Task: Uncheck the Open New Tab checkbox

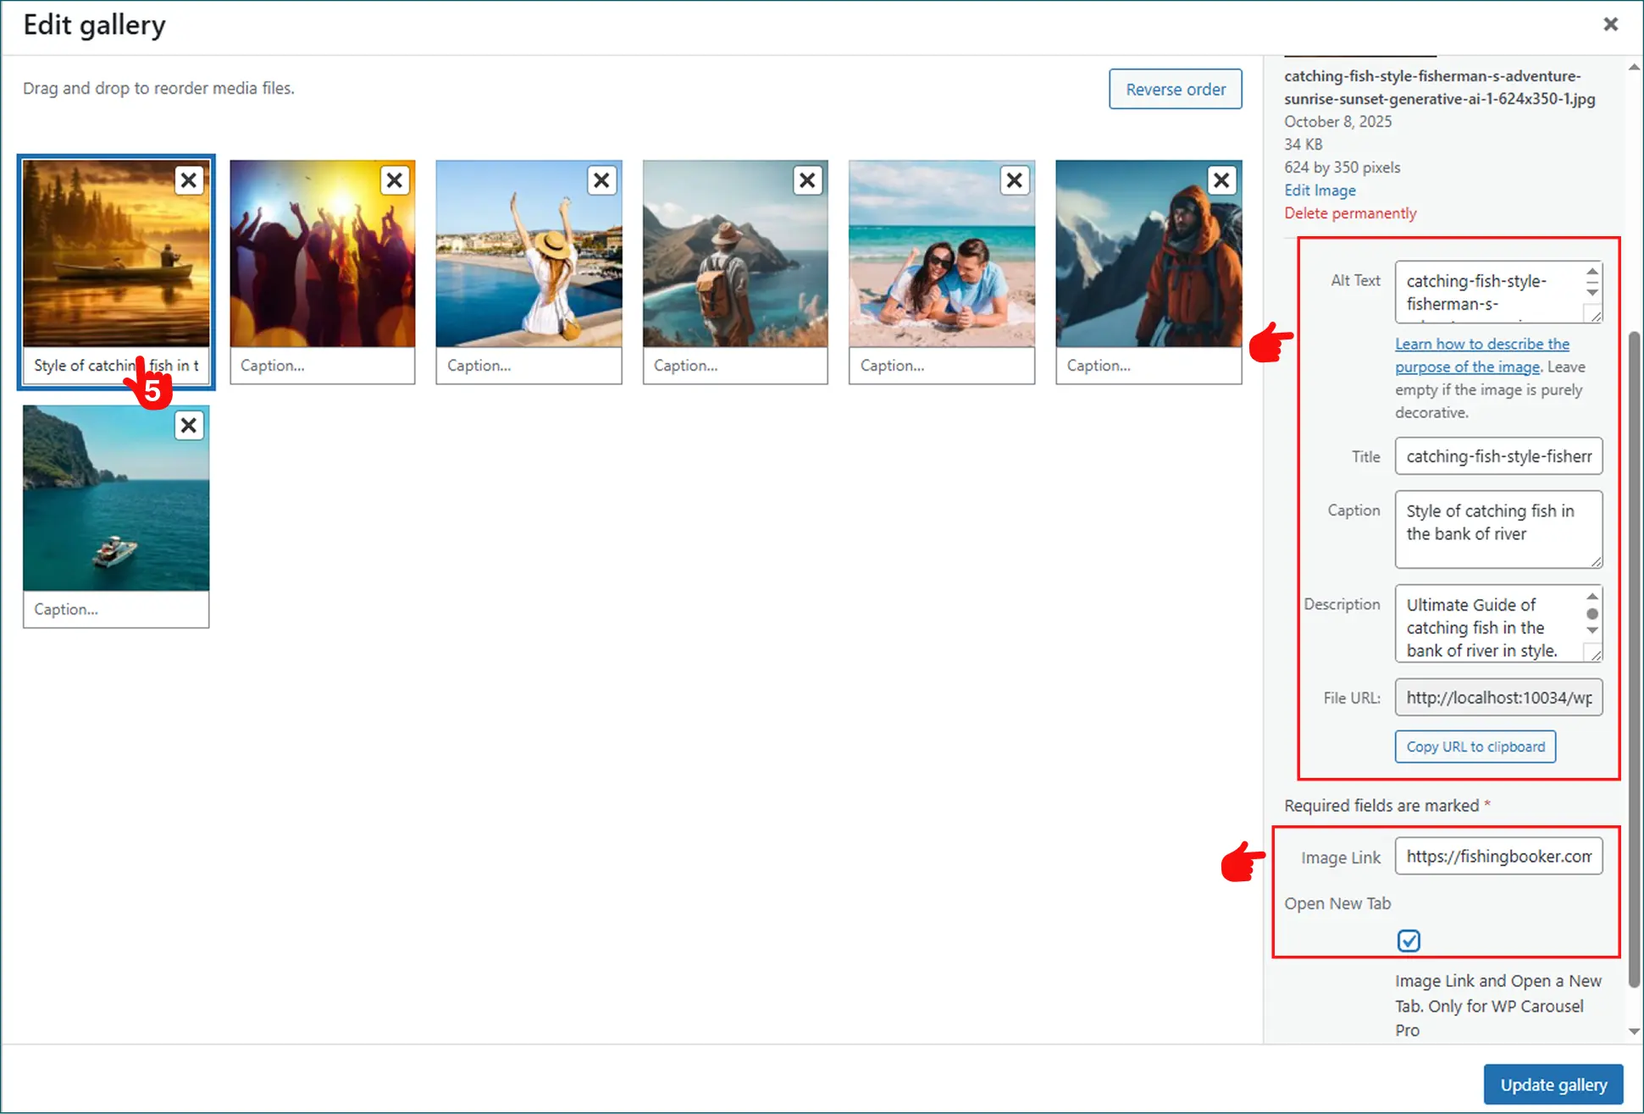Action: 1409,940
